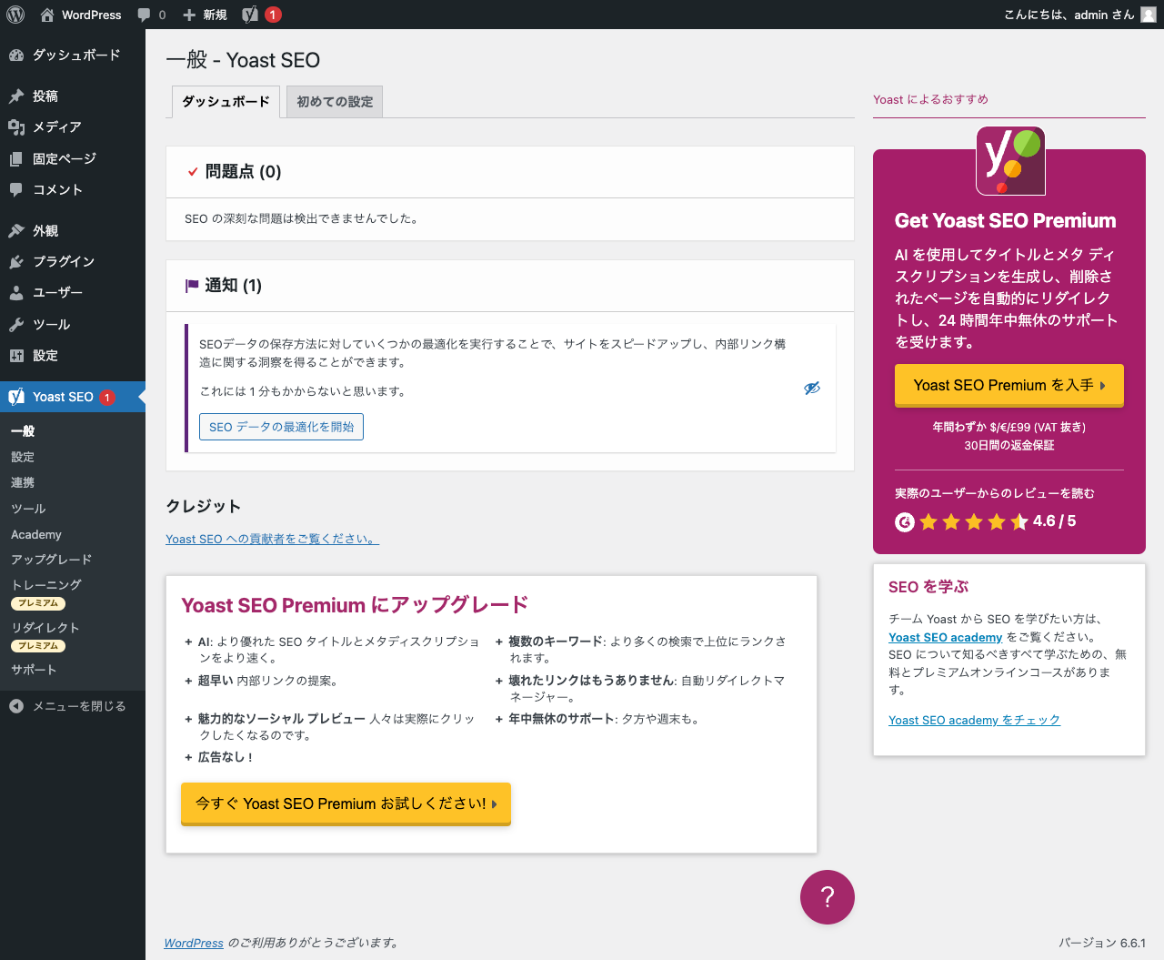This screenshot has width=1164, height=960.
Task: Open the WordPress link in the footer
Action: (194, 943)
